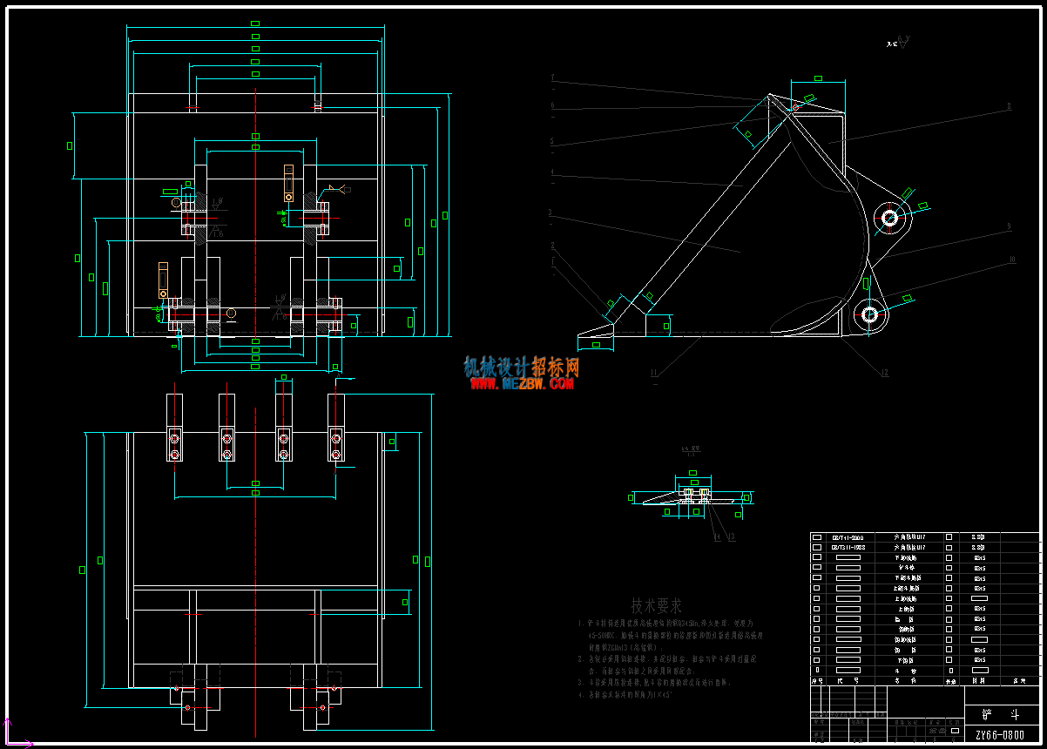1047x749 pixels.
Task: Select the bucket tooth tip in the side view
Action: click(x=595, y=332)
